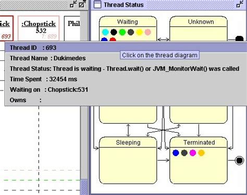Maximize the left sequence diagram panel
247x195 pixels.
(x=82, y=4)
